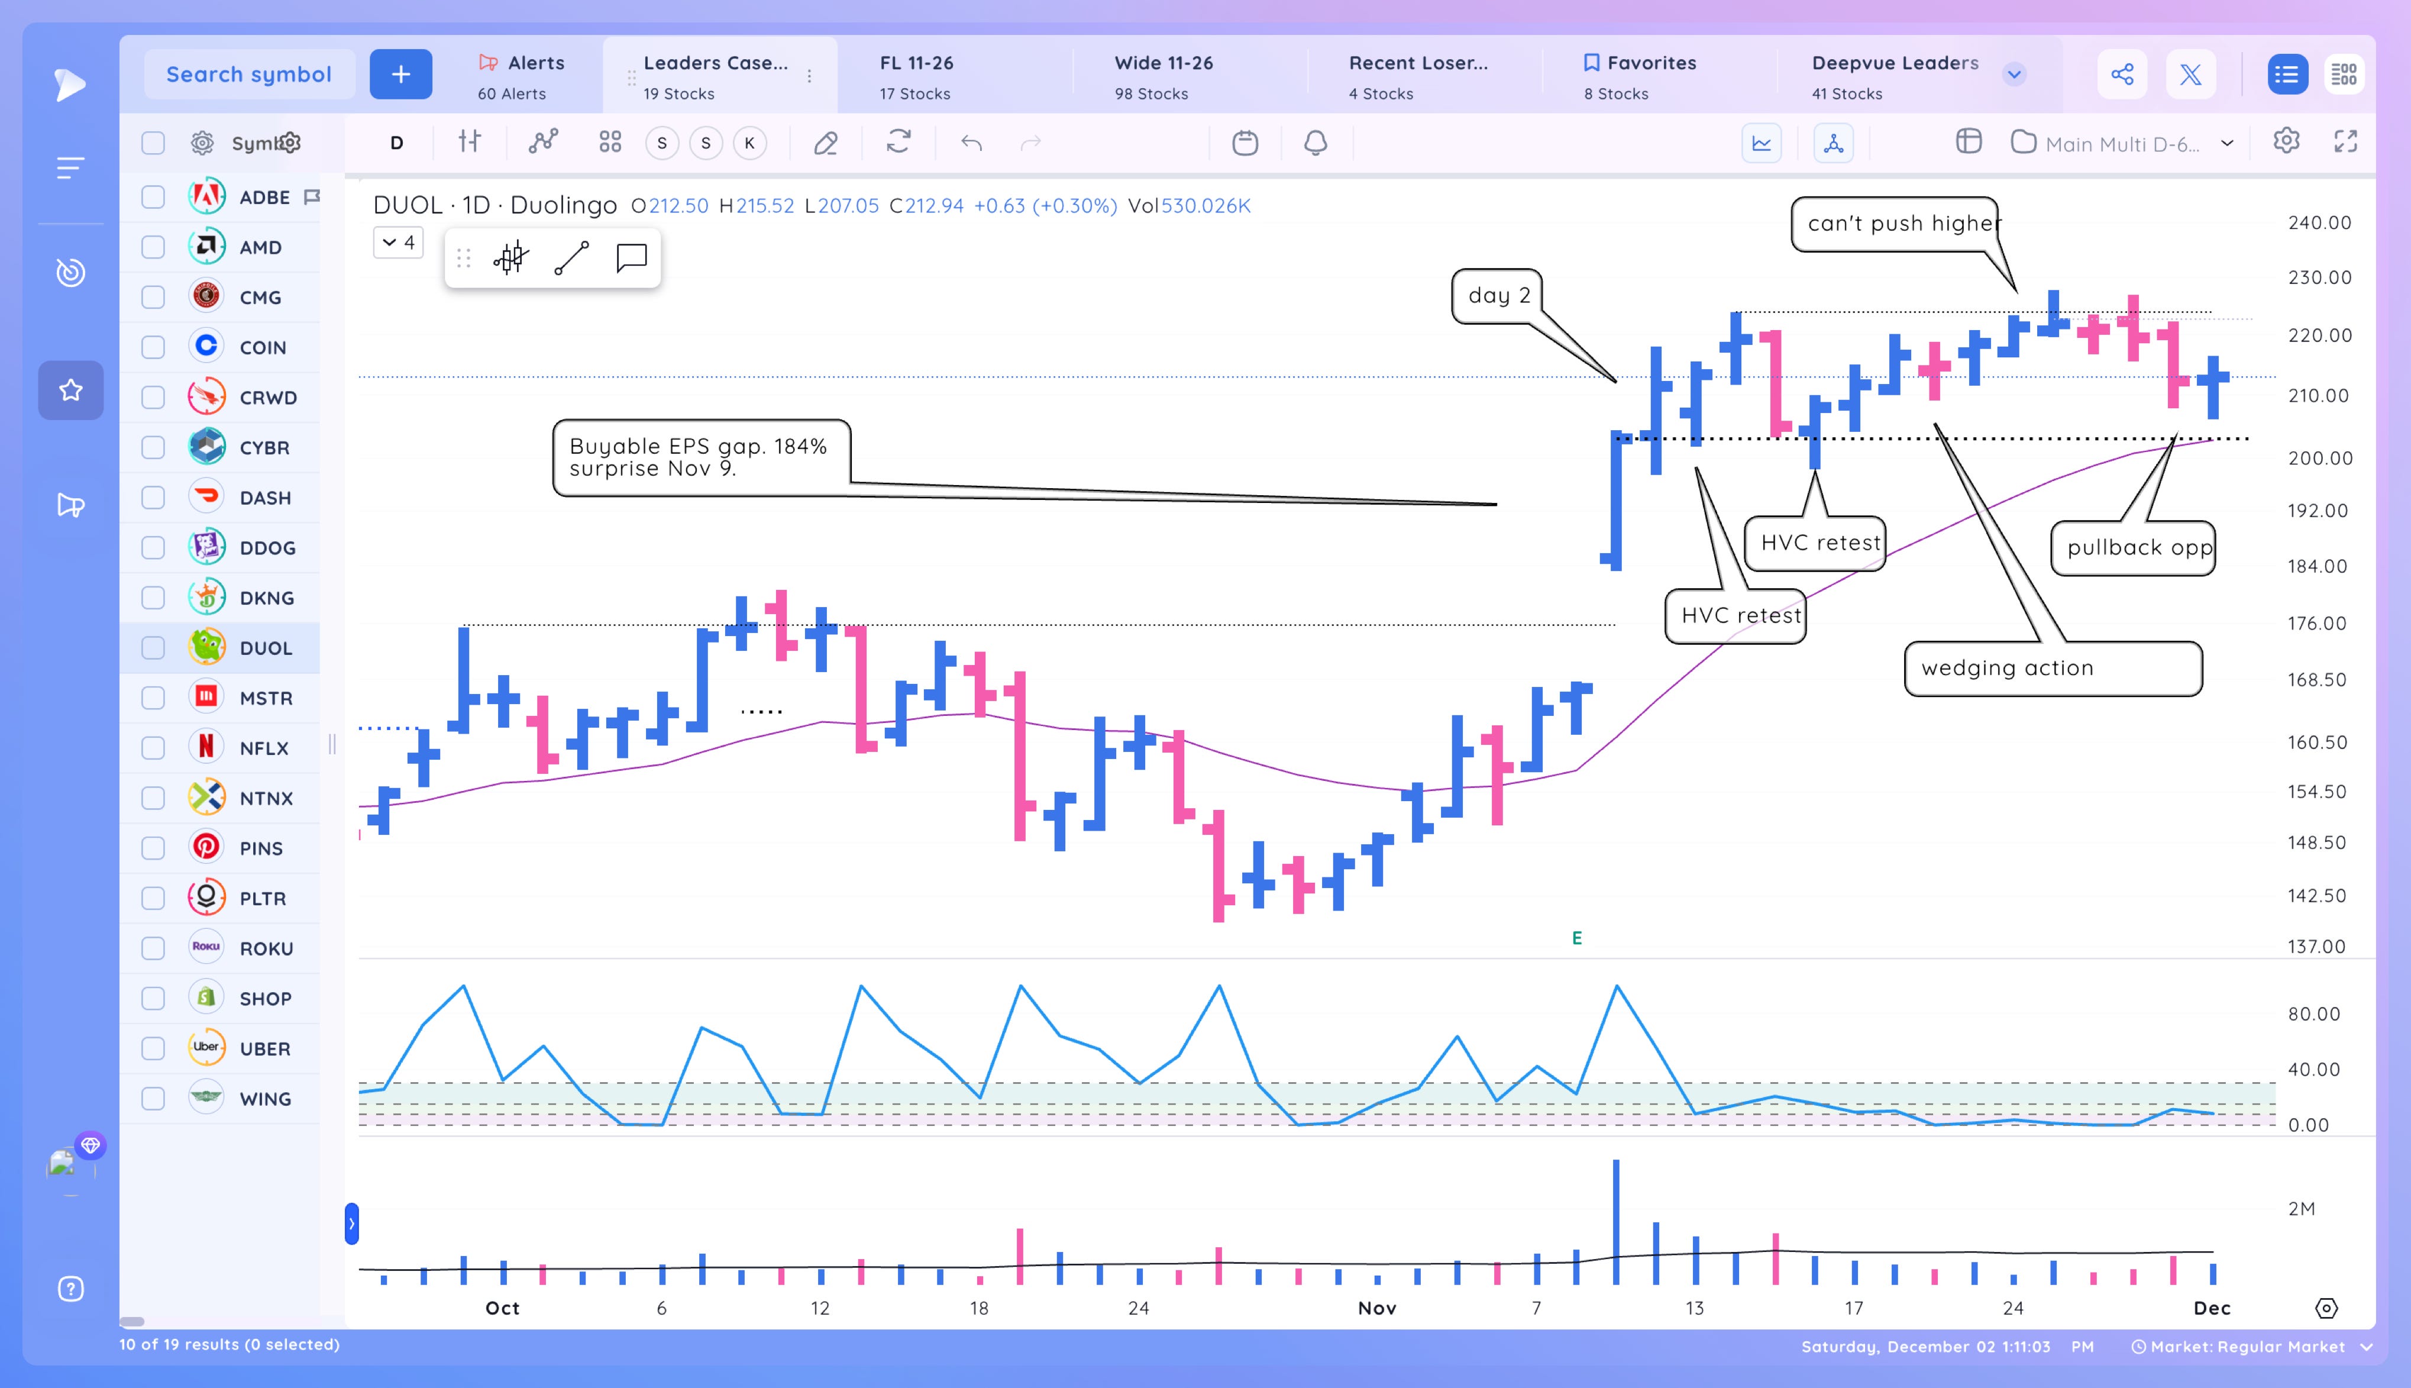Open chart settings gear icon
Viewport: 2411px width, 1388px height.
pos(2286,141)
